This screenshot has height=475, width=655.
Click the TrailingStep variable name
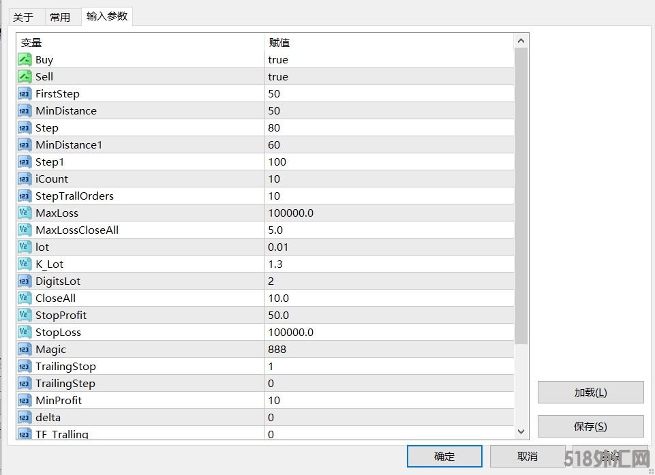pyautogui.click(x=65, y=384)
